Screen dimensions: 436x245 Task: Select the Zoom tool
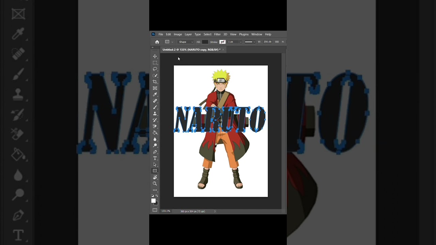point(155,183)
